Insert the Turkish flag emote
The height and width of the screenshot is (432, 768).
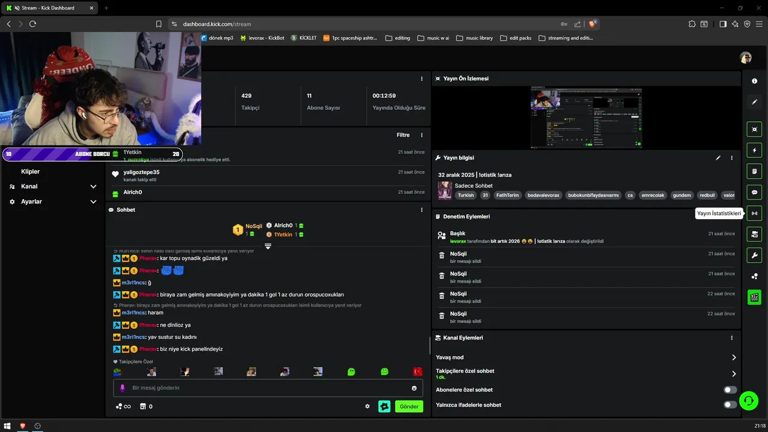[x=418, y=372]
